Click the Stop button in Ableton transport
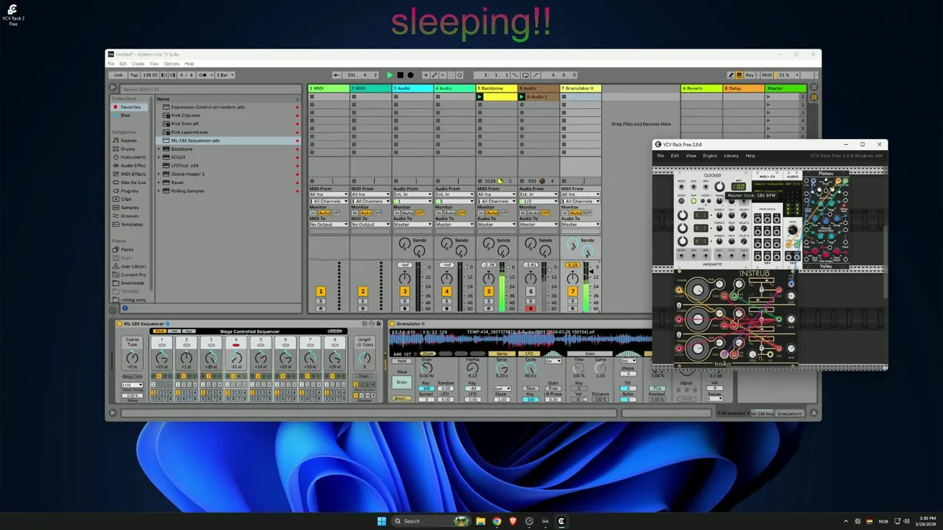Viewport: 943px width, 530px height. 400,75
